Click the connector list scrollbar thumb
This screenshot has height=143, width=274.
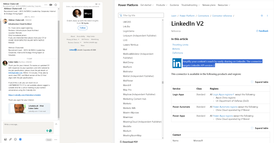coord(163,83)
